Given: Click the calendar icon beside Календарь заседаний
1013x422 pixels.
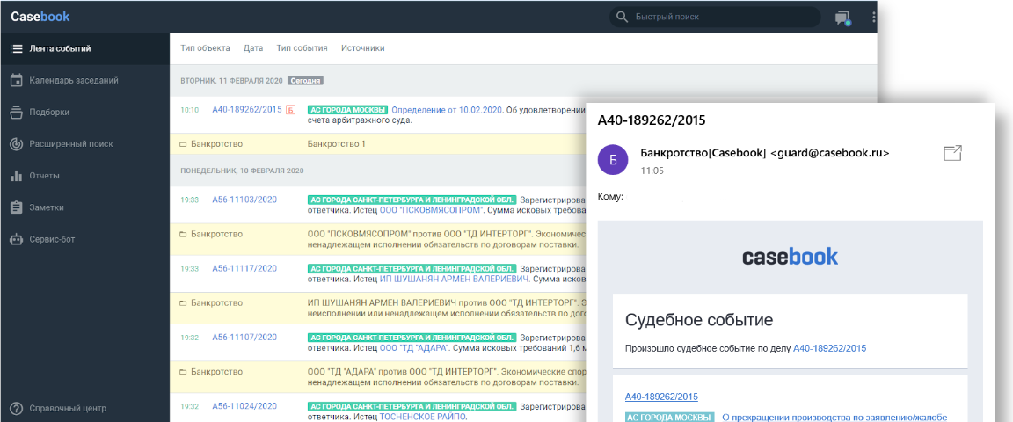Looking at the screenshot, I should point(17,81).
